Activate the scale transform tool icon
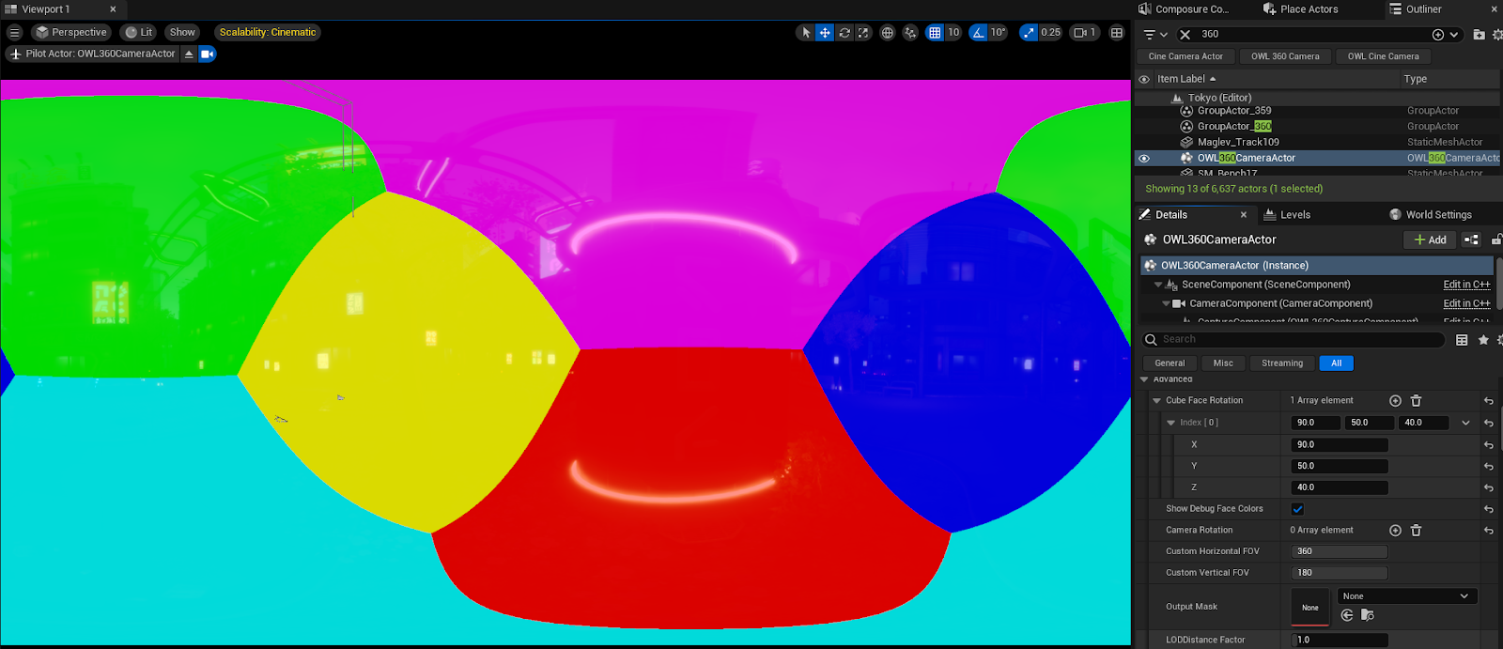 863,32
